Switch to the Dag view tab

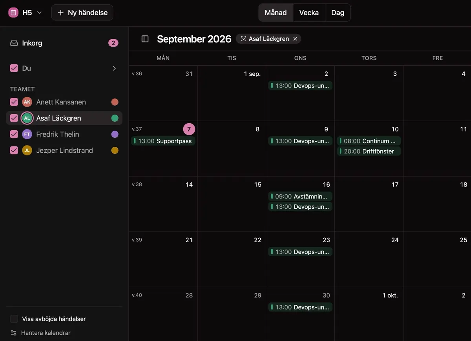click(x=338, y=13)
